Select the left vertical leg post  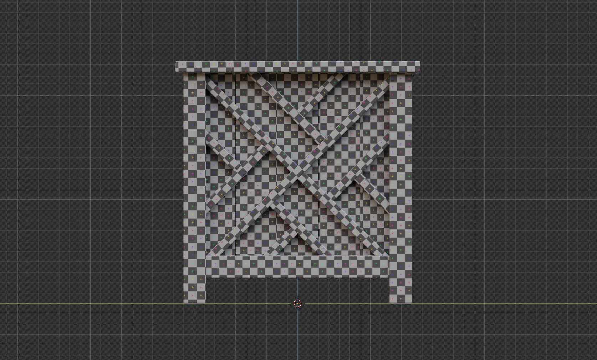[194, 188]
